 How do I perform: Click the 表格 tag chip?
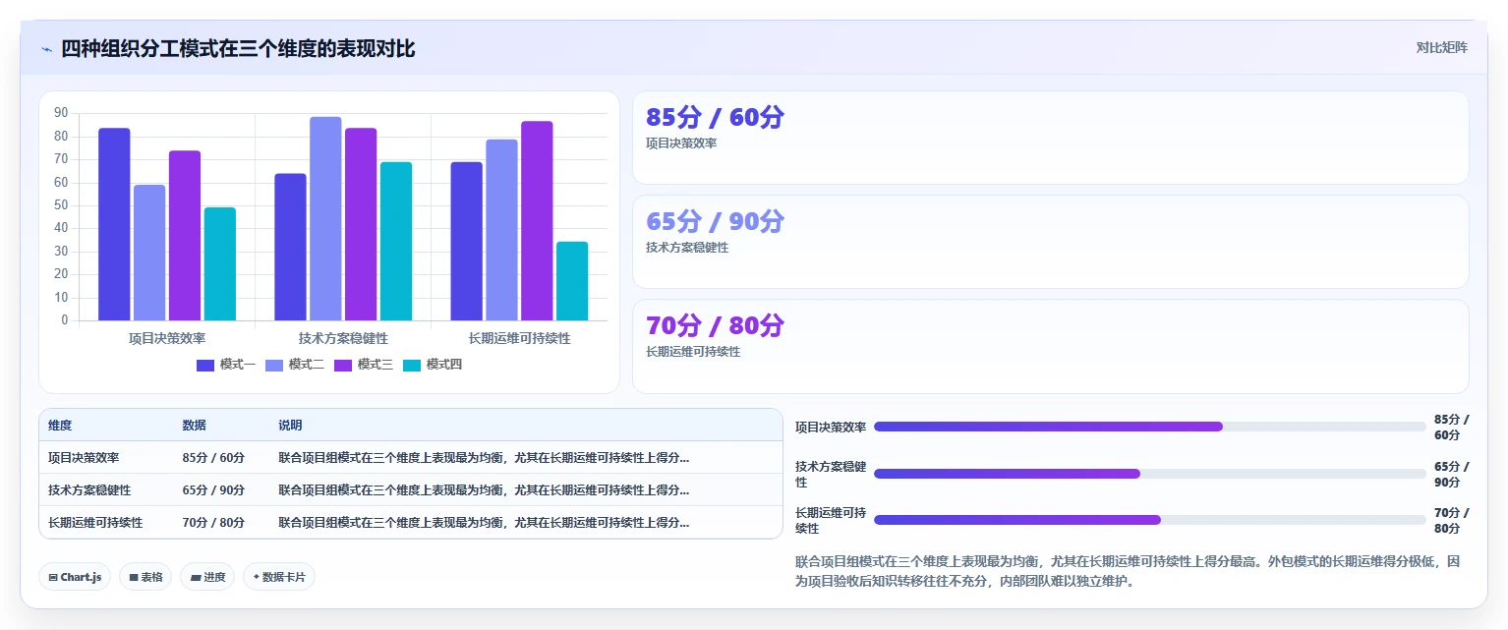tap(145, 577)
